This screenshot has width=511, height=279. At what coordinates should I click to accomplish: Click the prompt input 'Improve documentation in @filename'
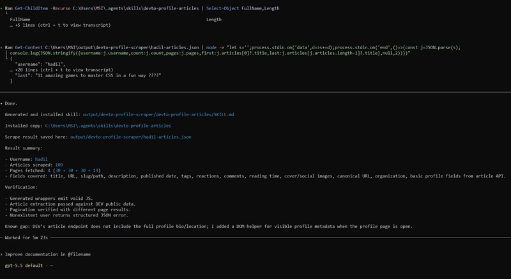click(x=47, y=254)
